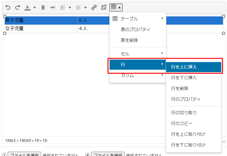Toggle strikethrough formatting

[53, 7]
